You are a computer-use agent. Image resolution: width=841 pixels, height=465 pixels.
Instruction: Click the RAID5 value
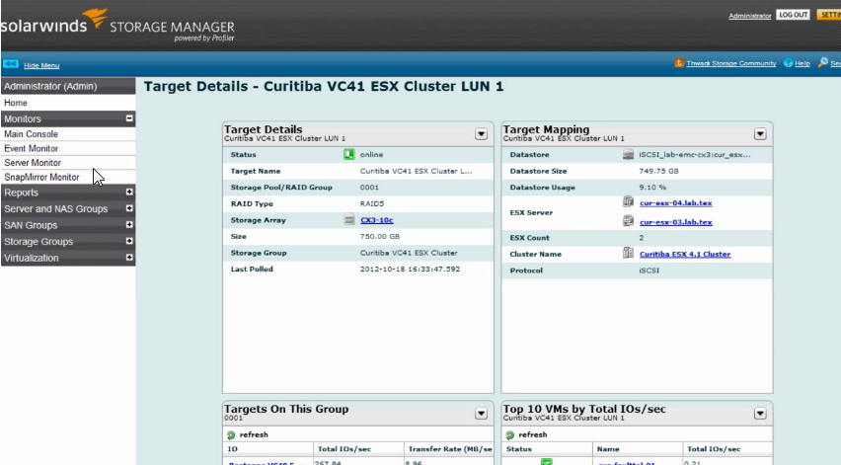pyautogui.click(x=372, y=203)
